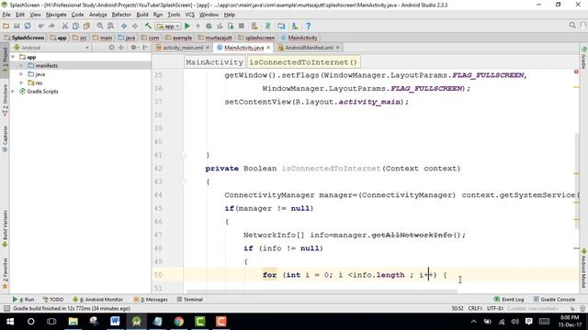This screenshot has height=330, width=588.
Task: Open the TODO tool window
Action: tap(53, 300)
